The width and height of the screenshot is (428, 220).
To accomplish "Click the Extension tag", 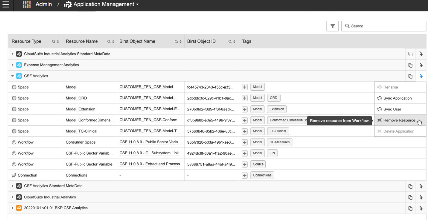I will [277, 109].
